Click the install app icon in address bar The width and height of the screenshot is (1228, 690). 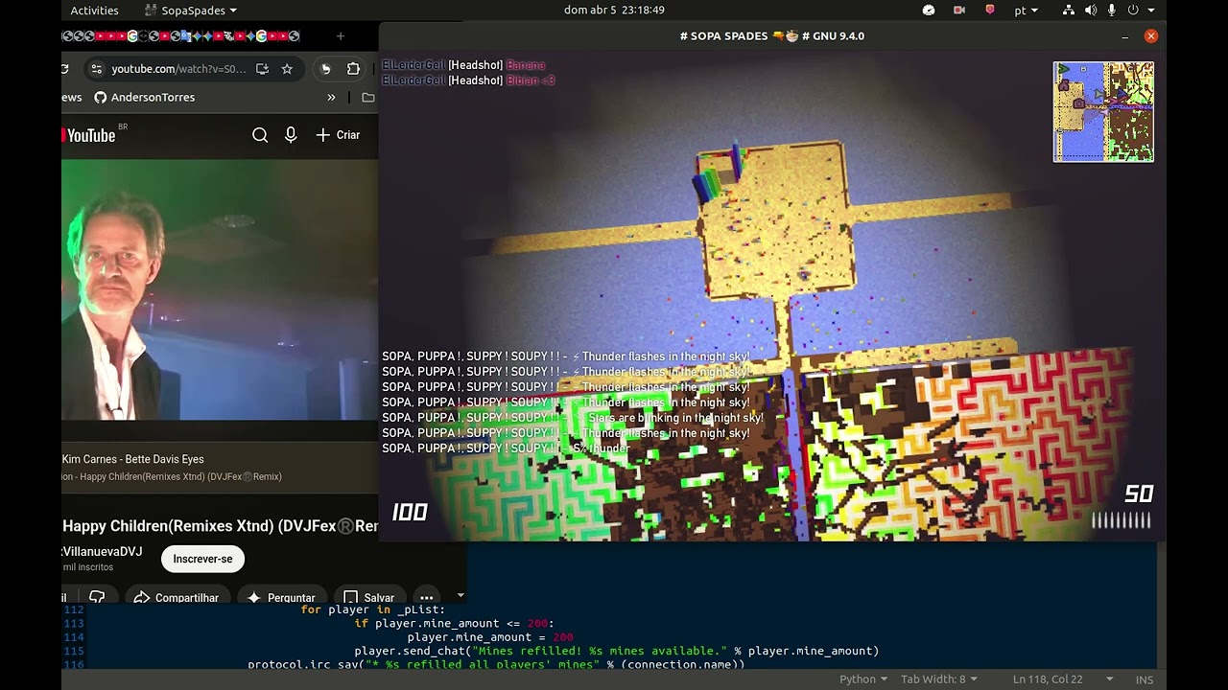tap(262, 69)
